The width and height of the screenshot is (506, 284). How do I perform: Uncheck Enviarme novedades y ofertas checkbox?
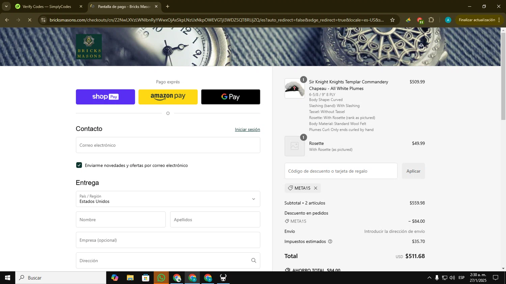pos(79,165)
